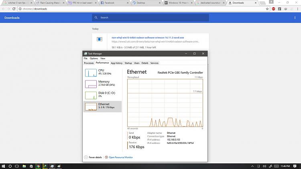Click the Receive 176 Kbps value
301x169 pixels.
[136, 147]
